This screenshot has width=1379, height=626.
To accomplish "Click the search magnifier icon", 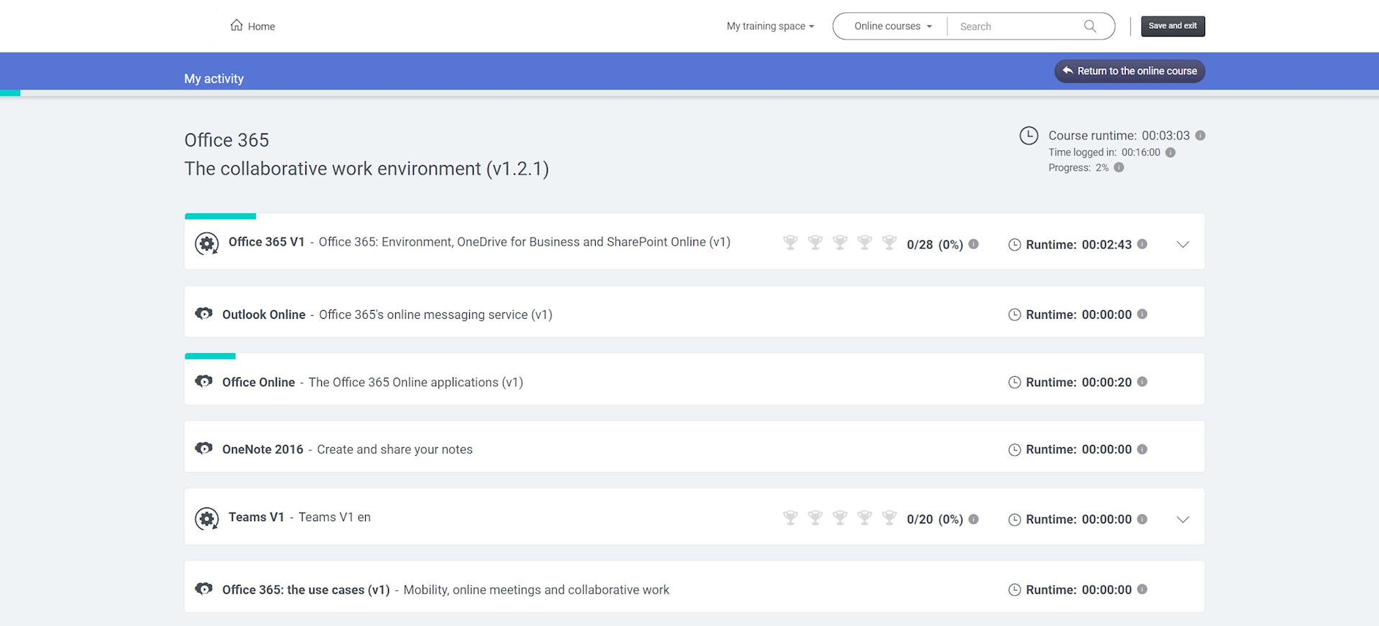I will pos(1090,26).
